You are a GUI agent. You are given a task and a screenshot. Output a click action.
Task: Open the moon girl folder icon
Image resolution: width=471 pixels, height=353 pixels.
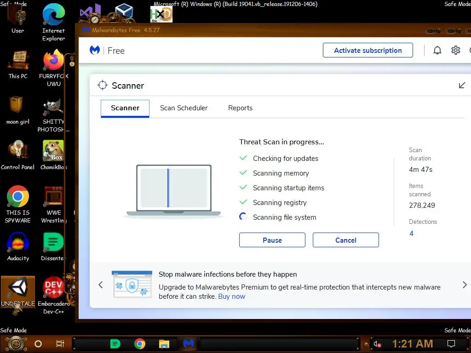coord(18,110)
